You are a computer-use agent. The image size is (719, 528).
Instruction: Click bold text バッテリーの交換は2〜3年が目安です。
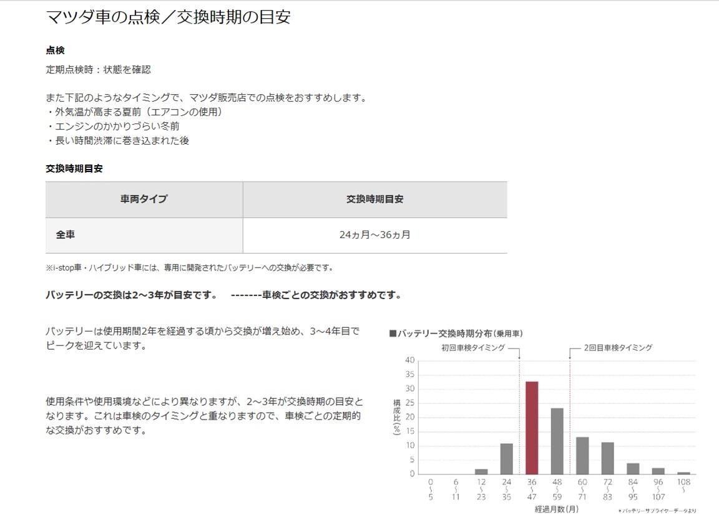click(132, 295)
